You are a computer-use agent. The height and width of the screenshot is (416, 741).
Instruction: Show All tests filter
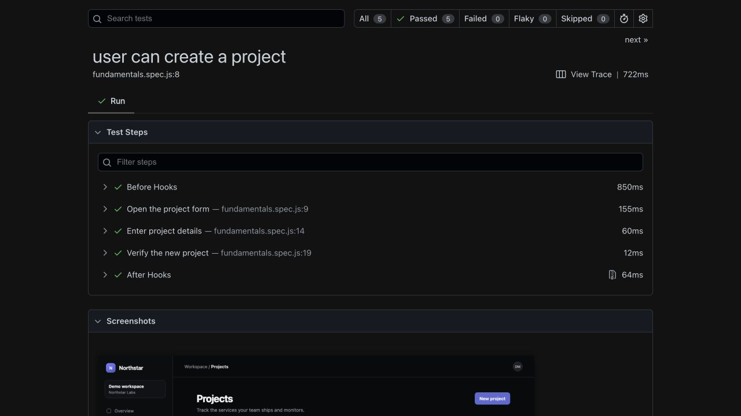[x=372, y=18]
